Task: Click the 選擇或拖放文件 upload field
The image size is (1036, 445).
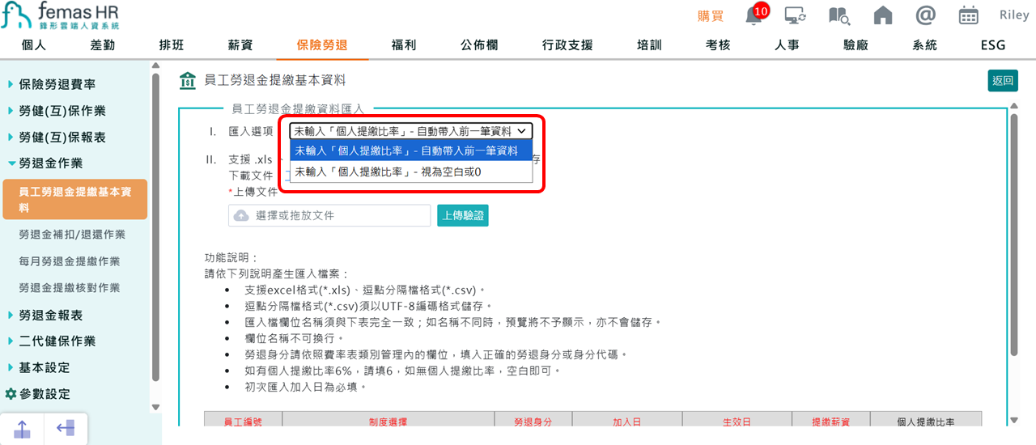Action: pyautogui.click(x=329, y=215)
